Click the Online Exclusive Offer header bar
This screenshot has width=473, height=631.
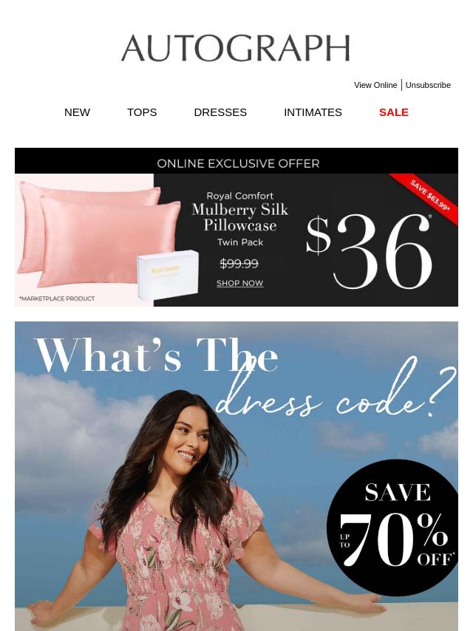pos(236,161)
